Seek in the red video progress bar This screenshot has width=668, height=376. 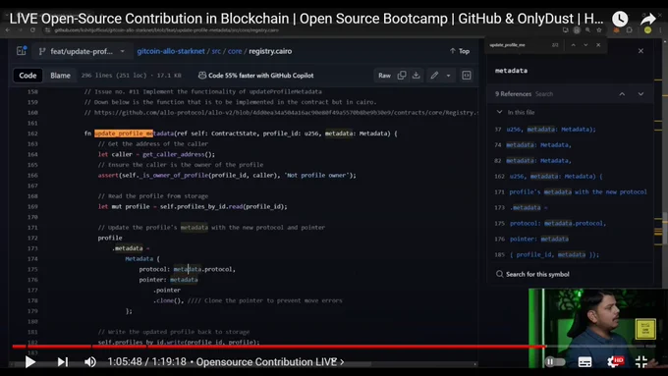(x=279, y=347)
